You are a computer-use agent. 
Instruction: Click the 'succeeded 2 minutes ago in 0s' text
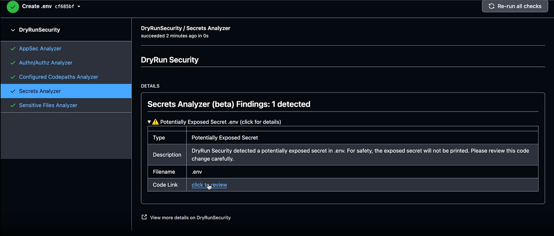pyautogui.click(x=175, y=36)
